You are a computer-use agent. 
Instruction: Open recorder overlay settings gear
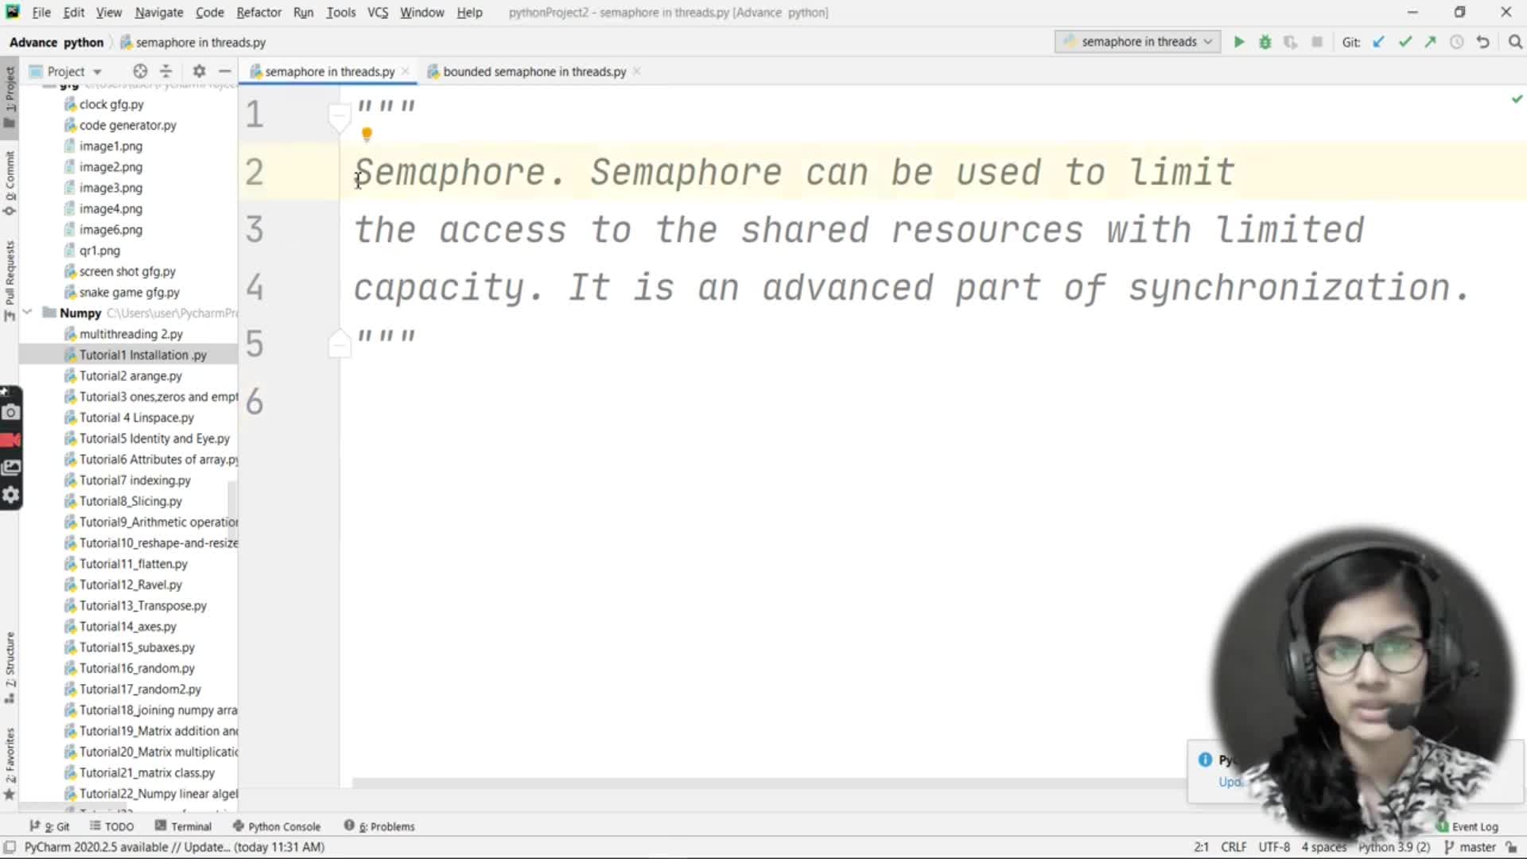[10, 495]
